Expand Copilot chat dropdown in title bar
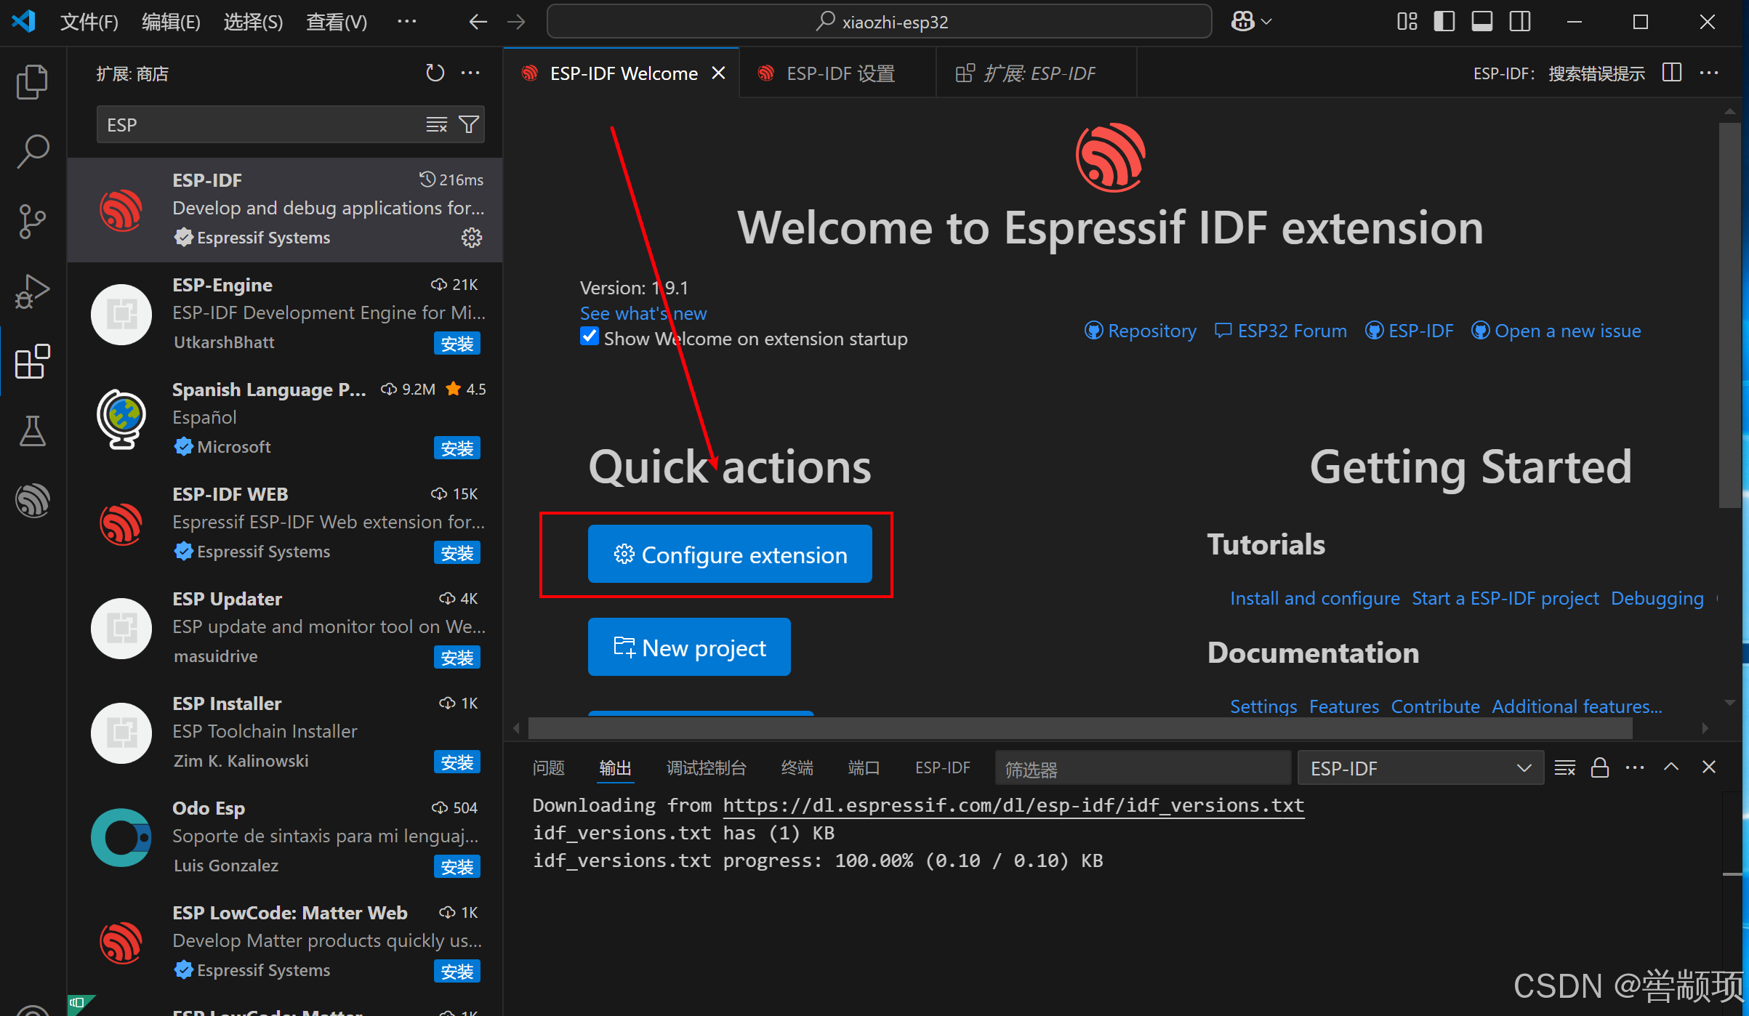The height and width of the screenshot is (1016, 1749). (1267, 22)
